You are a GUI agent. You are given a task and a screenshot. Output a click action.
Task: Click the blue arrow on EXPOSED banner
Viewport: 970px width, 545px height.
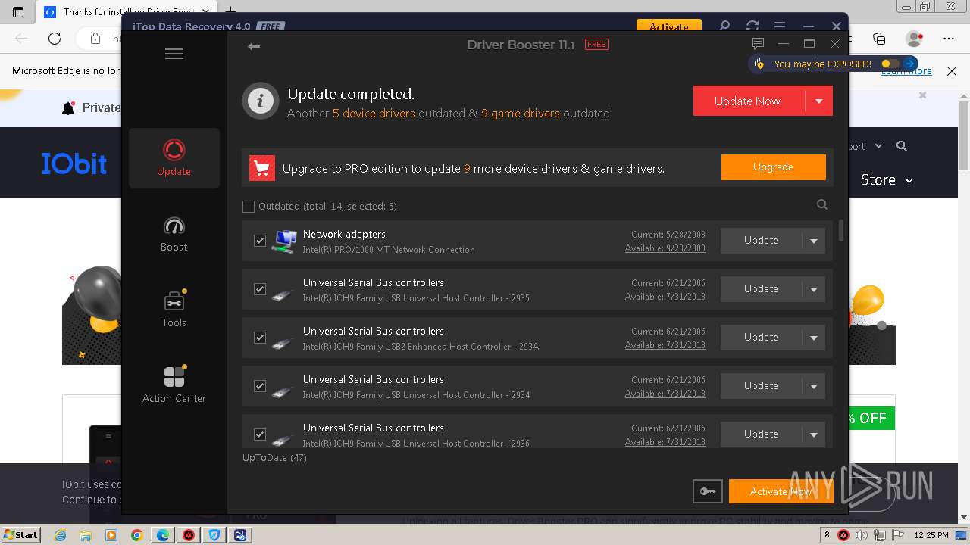910,64
